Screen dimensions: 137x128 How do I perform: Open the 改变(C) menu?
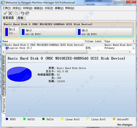pyautogui.click(x=17, y=8)
